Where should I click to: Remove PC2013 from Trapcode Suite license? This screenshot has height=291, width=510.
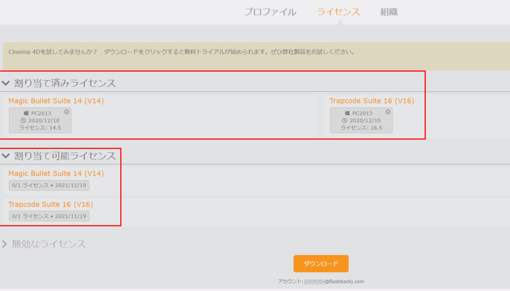point(388,112)
